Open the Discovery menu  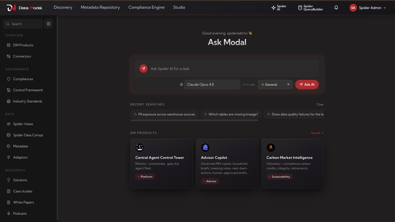pyautogui.click(x=63, y=7)
